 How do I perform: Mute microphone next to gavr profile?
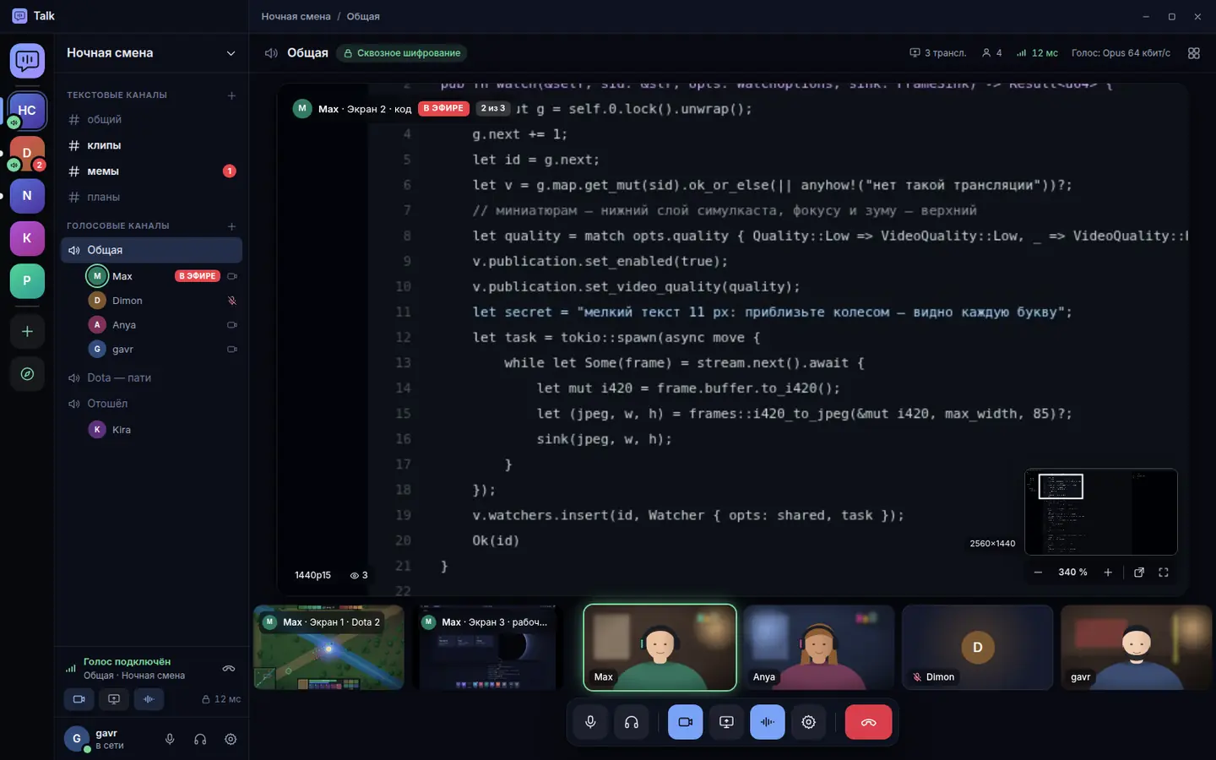pos(170,740)
